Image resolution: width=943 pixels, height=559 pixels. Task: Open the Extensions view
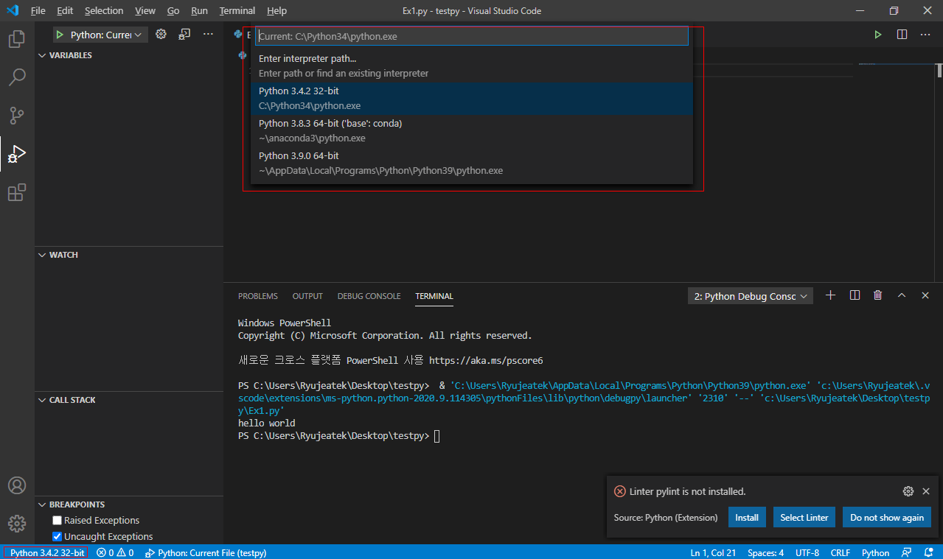pyautogui.click(x=17, y=193)
